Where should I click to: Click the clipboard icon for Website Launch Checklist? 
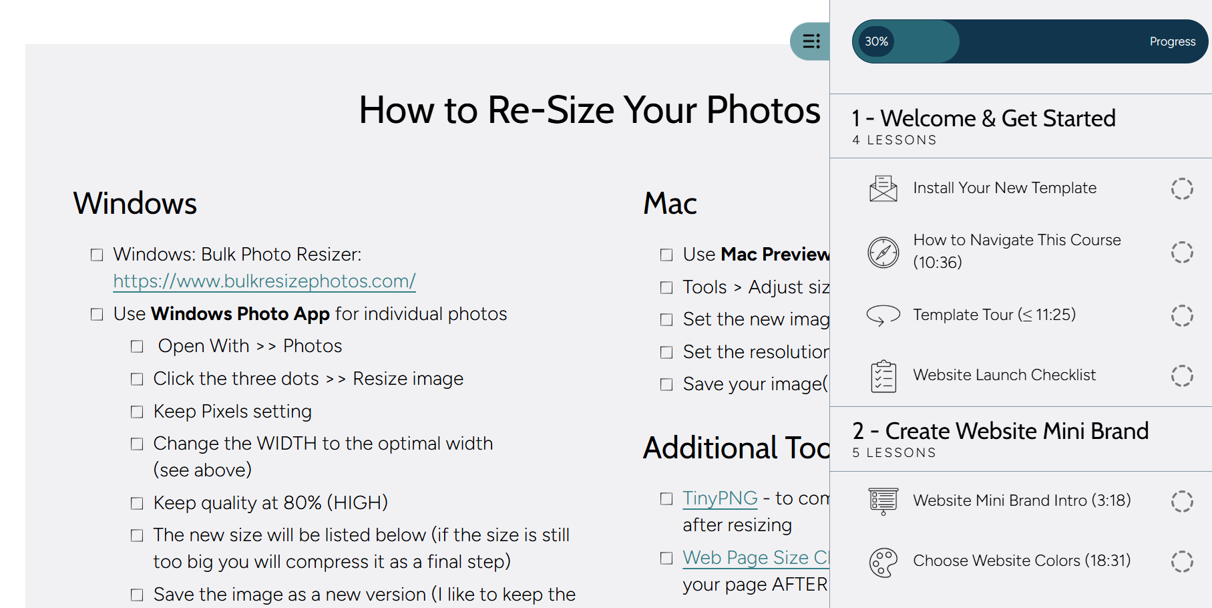883,375
